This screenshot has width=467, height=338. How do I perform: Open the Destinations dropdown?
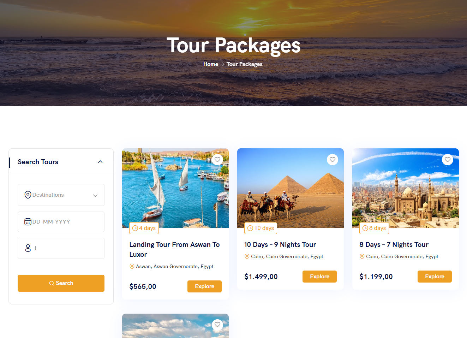click(61, 195)
